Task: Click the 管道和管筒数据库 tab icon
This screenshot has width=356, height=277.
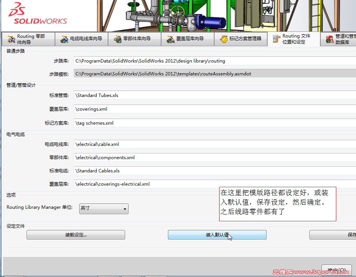Action: click(330, 39)
